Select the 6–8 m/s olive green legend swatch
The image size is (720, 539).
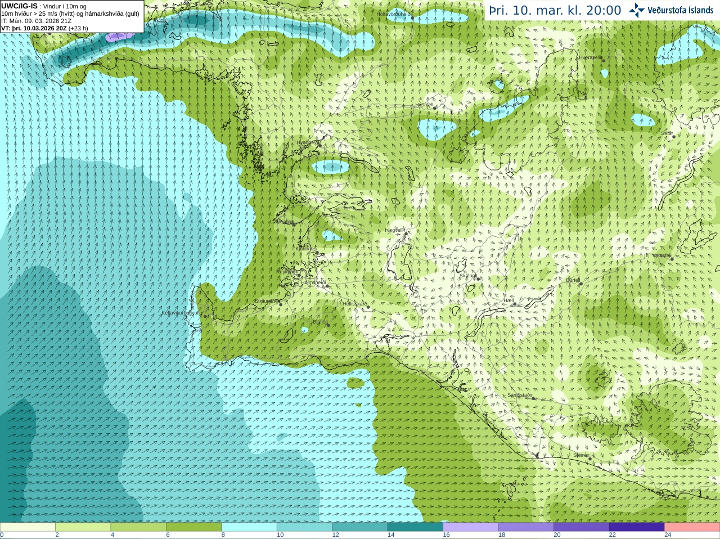193,527
